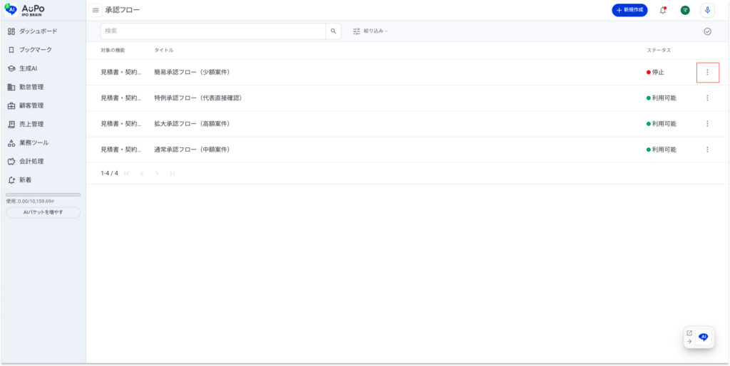
Task: Click the 新規作成 button
Action: tap(629, 10)
